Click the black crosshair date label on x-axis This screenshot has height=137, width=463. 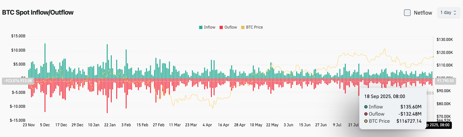click(439, 125)
